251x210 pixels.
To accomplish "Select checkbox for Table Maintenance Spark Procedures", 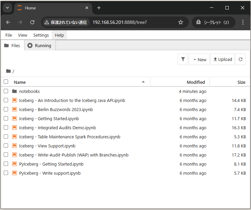I will click(x=6, y=137).
